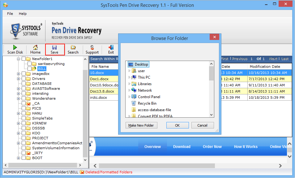
Task: Select the access-database-file folder icon
Action: pyautogui.click(x=134, y=110)
